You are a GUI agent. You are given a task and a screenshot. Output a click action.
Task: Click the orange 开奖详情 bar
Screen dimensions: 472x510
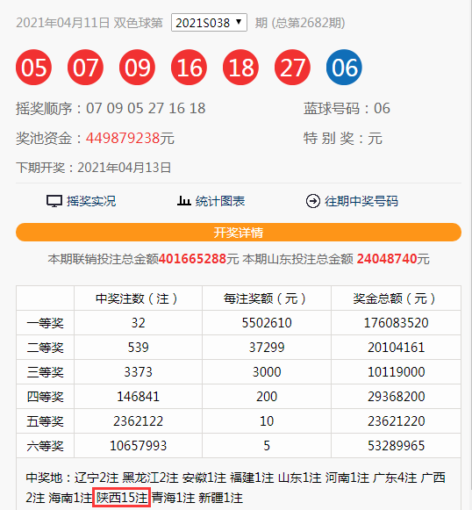coord(239,233)
